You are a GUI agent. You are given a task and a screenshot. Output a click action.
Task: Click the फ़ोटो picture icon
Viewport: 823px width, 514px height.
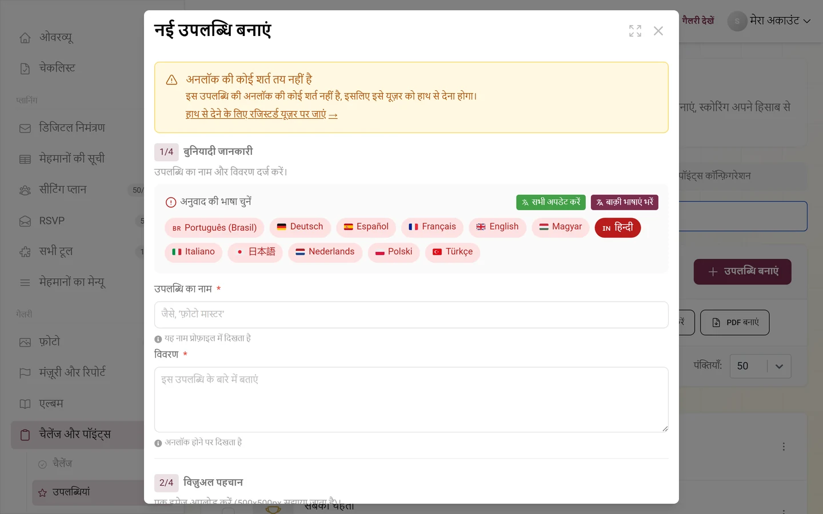[25, 343]
